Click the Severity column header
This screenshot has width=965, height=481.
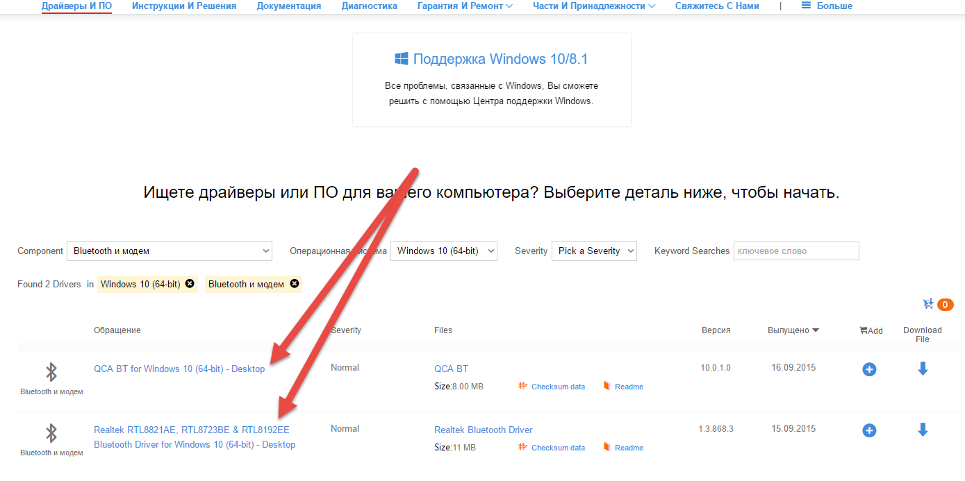346,330
